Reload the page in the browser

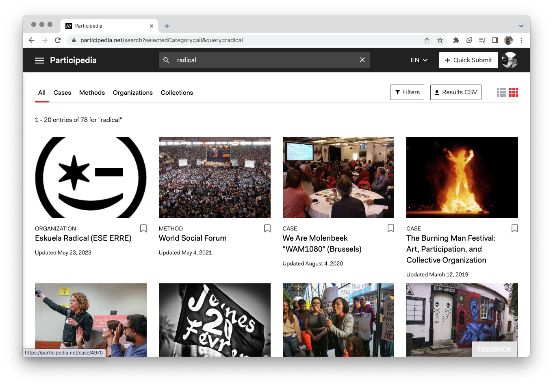pyautogui.click(x=58, y=40)
